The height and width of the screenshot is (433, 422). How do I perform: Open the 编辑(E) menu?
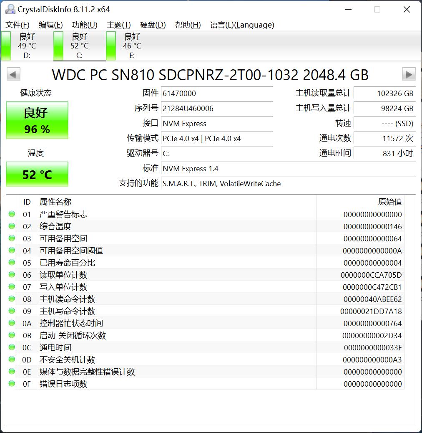pyautogui.click(x=51, y=25)
